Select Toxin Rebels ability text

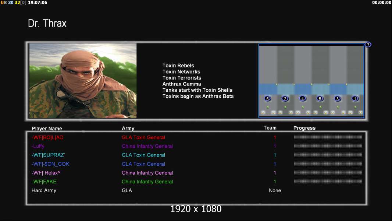[178, 66]
